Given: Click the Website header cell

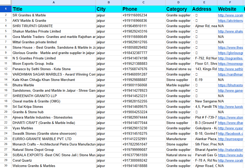Looking at the screenshot, I should (230, 9).
